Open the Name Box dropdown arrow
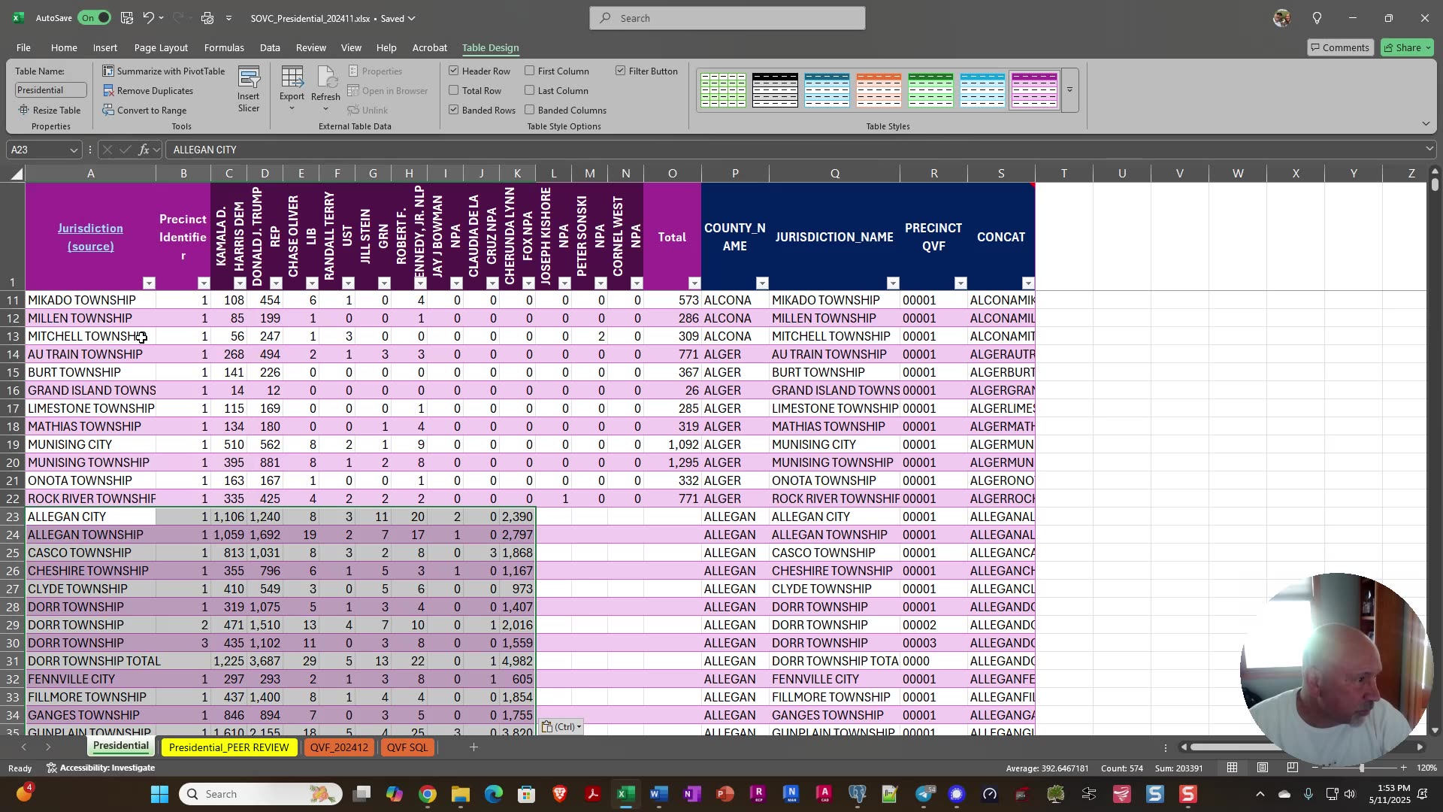Screen dimensions: 1443x812 tap(73, 150)
